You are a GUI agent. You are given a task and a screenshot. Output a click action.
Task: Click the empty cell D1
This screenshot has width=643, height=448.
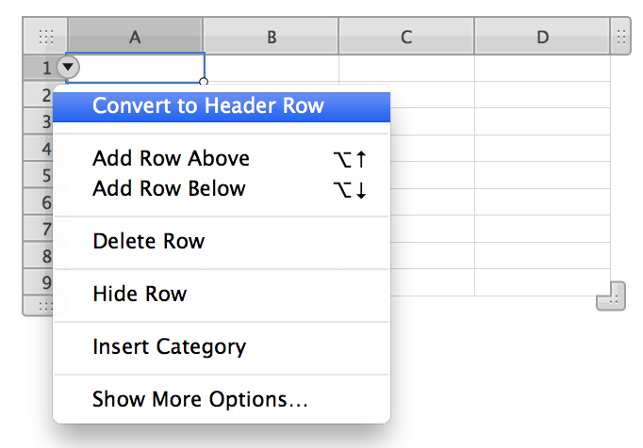(x=542, y=68)
